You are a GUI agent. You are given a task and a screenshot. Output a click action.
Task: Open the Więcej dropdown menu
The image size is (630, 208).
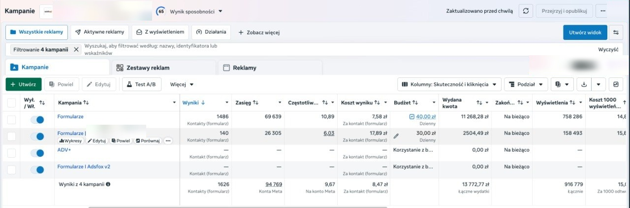point(182,84)
